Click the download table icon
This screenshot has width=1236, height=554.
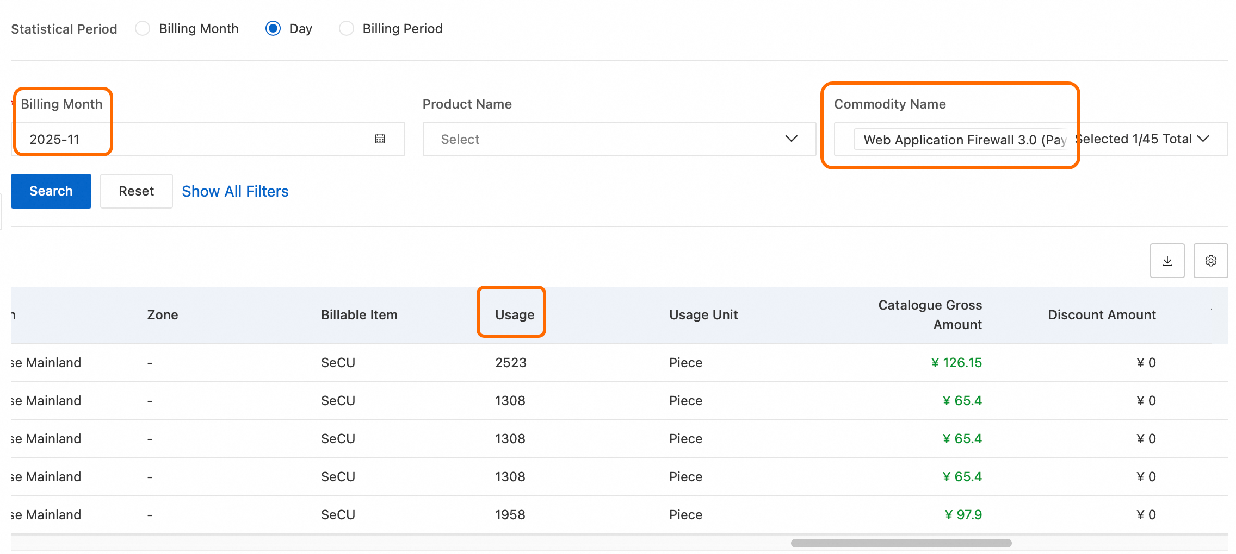coord(1167,261)
